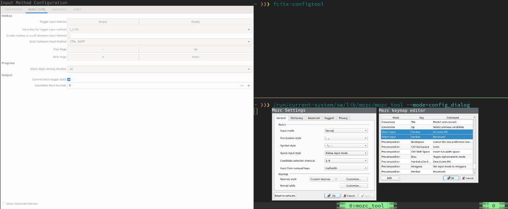Click Reset to defaults button
This screenshot has width=508, height=209.
click(x=285, y=196)
